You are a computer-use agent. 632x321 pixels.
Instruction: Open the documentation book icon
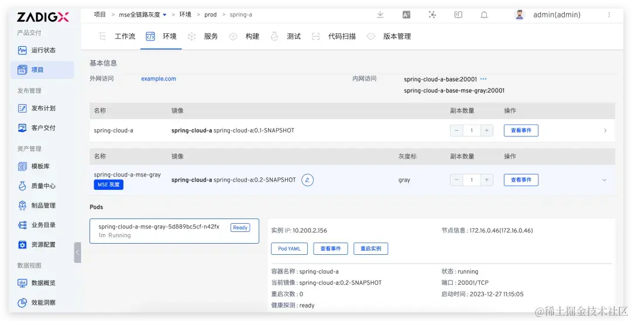pyautogui.click(x=458, y=15)
